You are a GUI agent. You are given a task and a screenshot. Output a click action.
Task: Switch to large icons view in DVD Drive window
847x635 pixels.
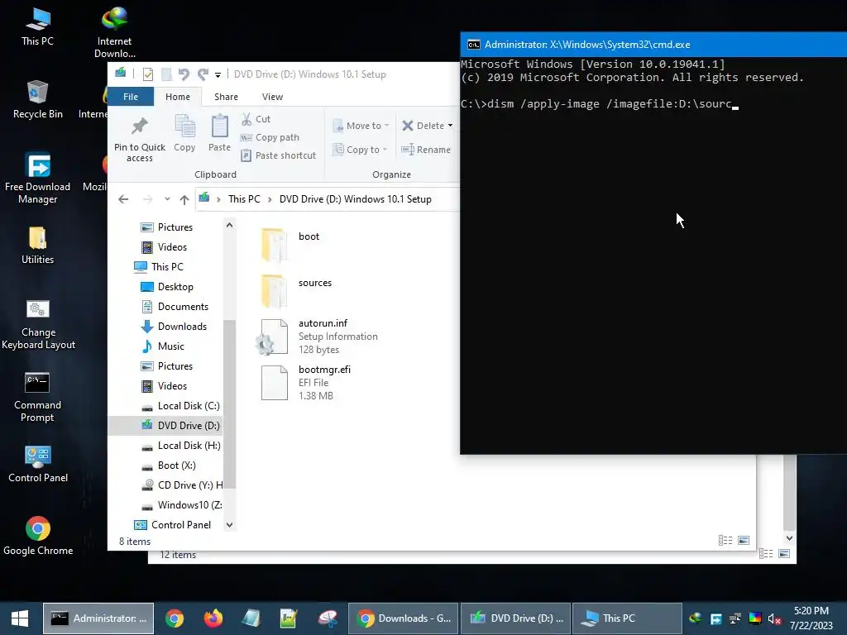coord(744,540)
